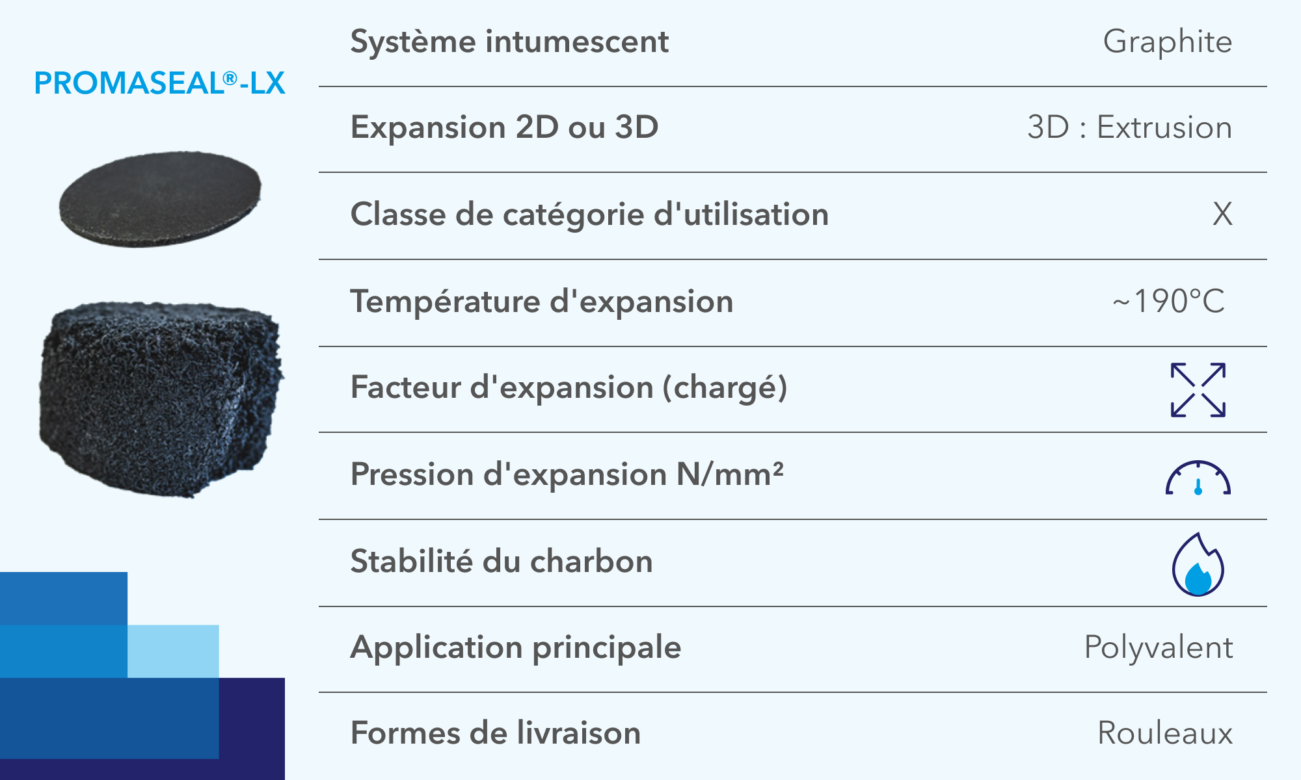Click the "Formes de livraison" label
Screen dimensions: 1301x780
[496, 733]
